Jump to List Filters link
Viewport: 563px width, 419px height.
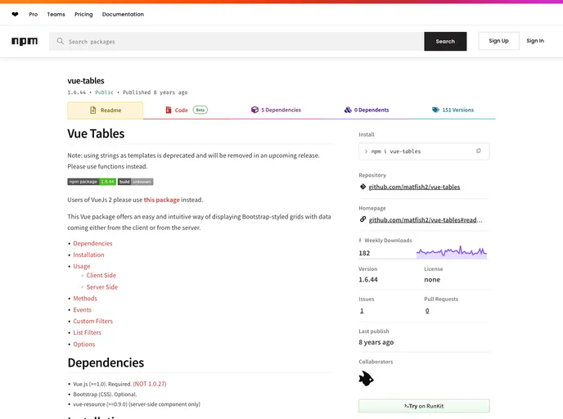[x=88, y=332]
